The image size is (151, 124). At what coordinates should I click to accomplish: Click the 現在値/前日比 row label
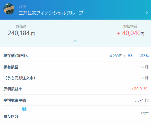[x=16, y=56]
